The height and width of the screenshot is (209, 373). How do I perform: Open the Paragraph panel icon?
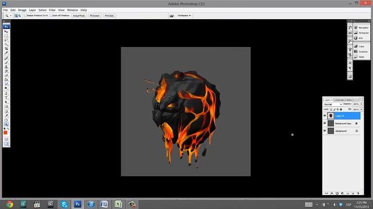point(350,69)
